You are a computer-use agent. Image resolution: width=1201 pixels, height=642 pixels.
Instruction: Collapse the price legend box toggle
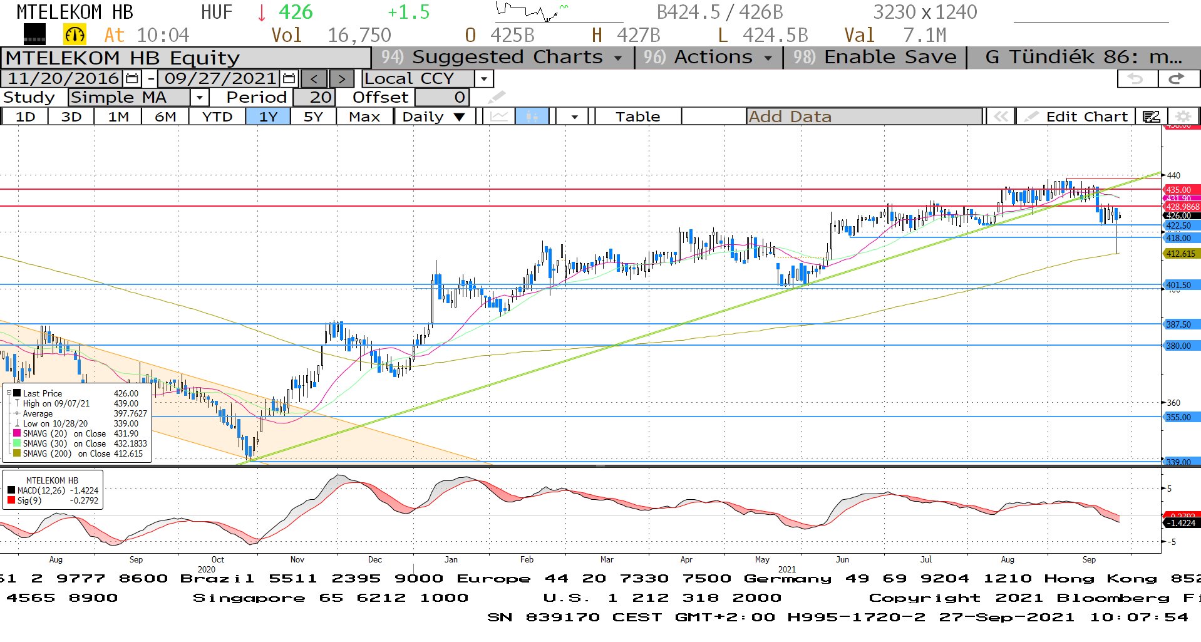(9, 393)
